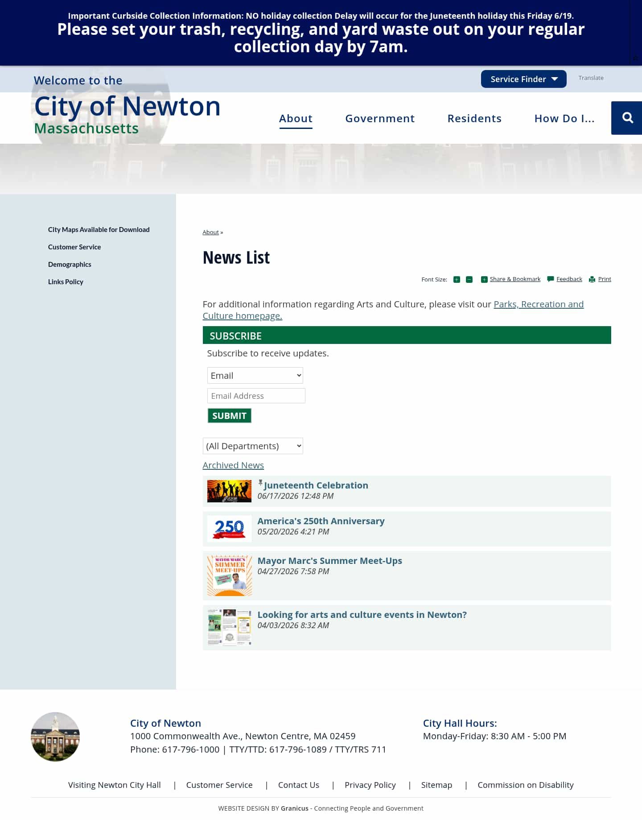Open the How Do I... menu
642x820 pixels.
(x=564, y=118)
